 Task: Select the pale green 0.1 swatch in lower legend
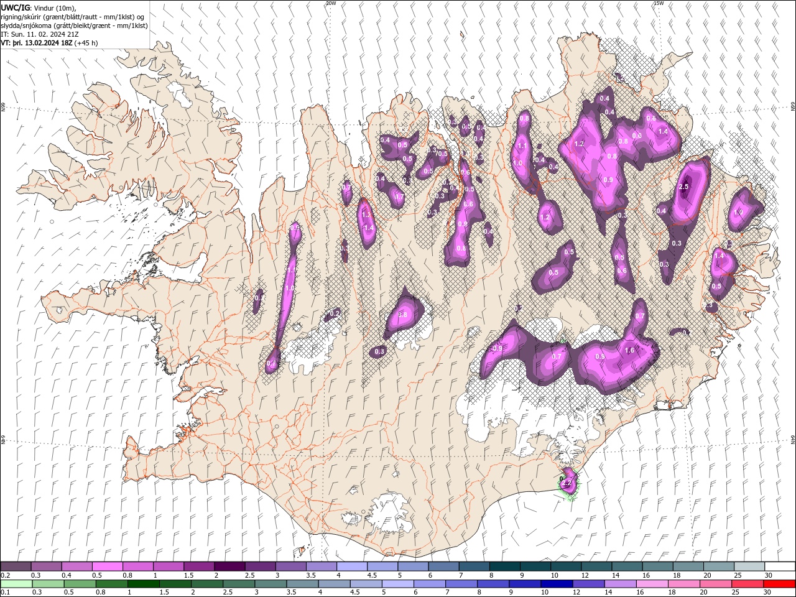coord(16,584)
